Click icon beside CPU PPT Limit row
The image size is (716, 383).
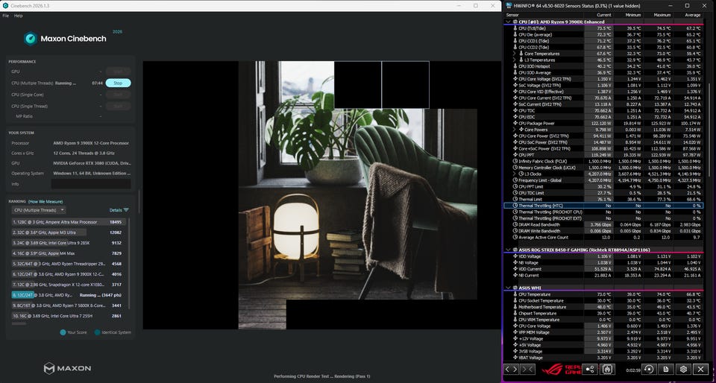coord(515,186)
